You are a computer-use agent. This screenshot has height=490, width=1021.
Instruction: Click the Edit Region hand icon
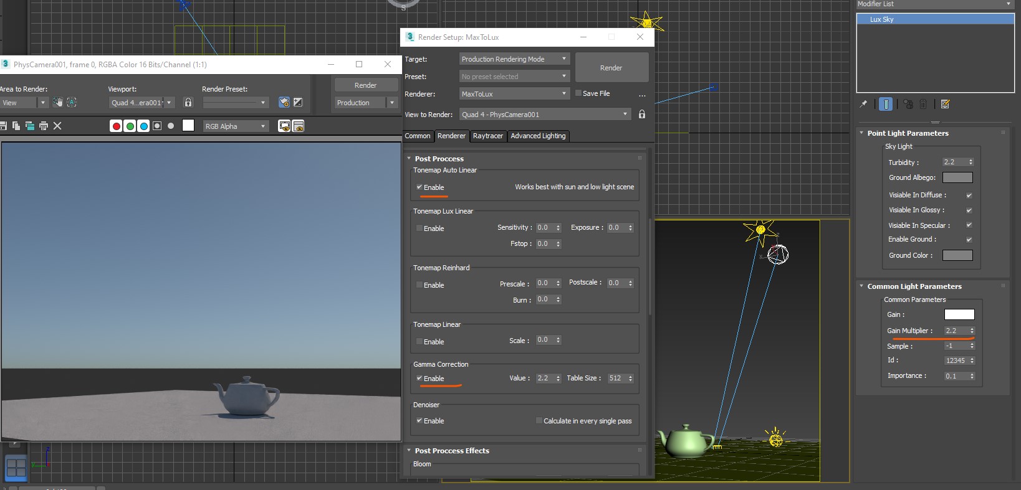click(58, 102)
